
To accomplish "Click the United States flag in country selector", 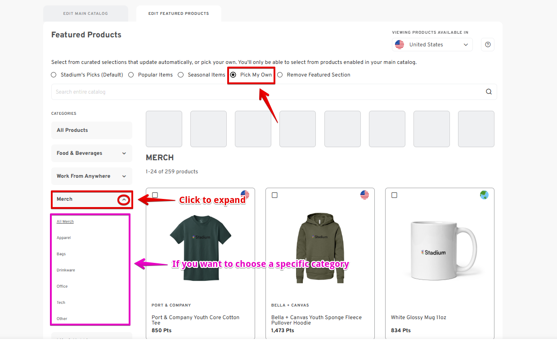I will [x=400, y=45].
